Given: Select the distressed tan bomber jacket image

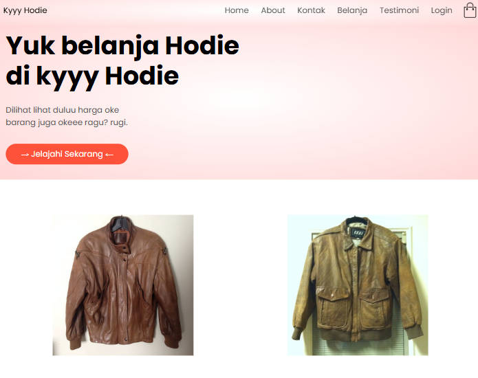Looking at the screenshot, I should click(x=358, y=285).
